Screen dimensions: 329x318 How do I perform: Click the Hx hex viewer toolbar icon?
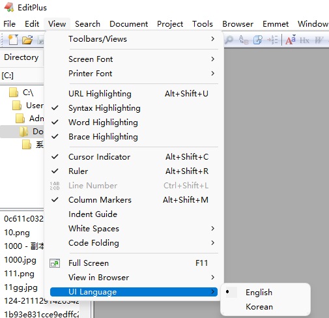304,40
